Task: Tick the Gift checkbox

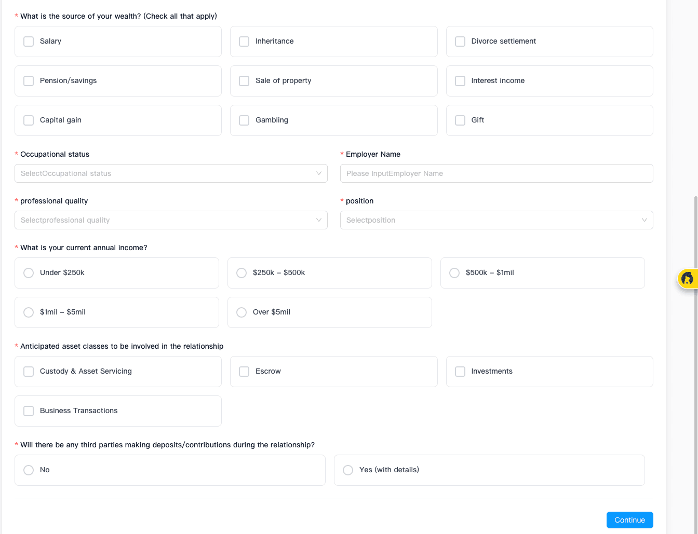Action: coord(460,120)
